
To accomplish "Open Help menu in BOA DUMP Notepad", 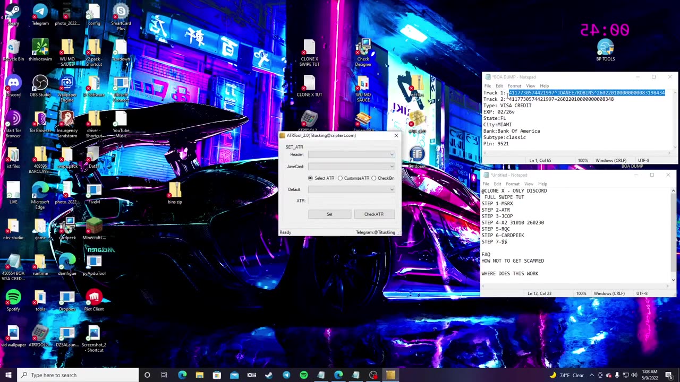I will coord(544,86).
